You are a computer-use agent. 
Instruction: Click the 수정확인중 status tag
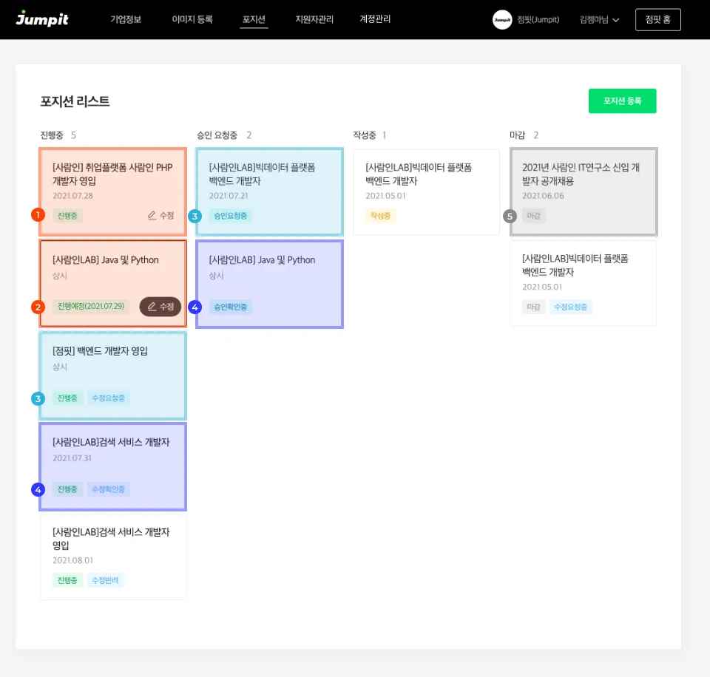tap(108, 489)
